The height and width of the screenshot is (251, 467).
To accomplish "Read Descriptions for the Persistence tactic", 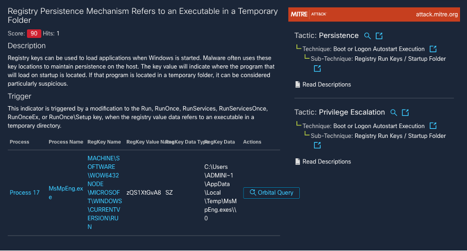I will [326, 85].
